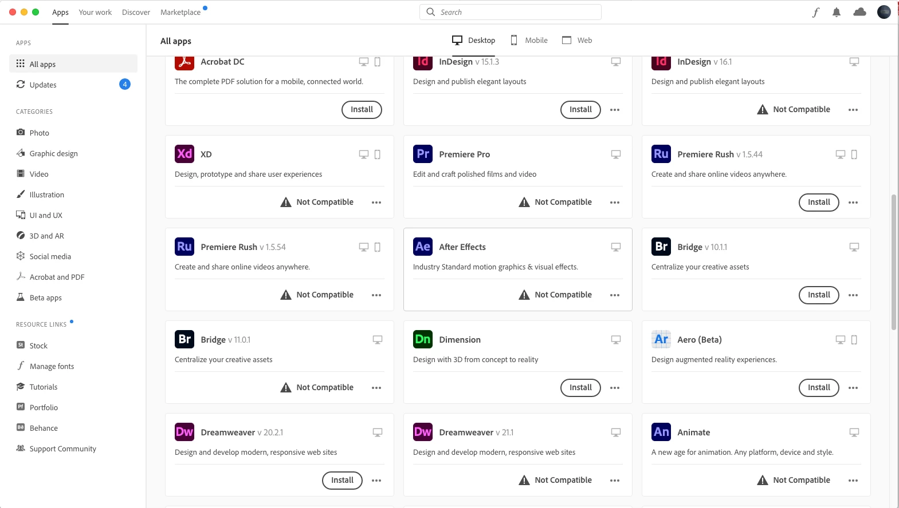Select Illustration category
The width and height of the screenshot is (899, 508).
coord(73,195)
